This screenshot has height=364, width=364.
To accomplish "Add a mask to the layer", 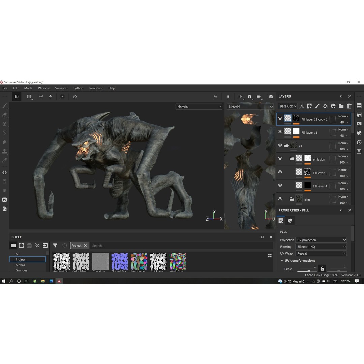I will tap(309, 106).
